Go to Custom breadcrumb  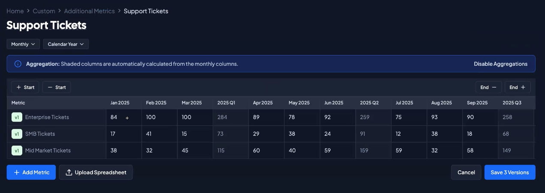pyautogui.click(x=44, y=11)
